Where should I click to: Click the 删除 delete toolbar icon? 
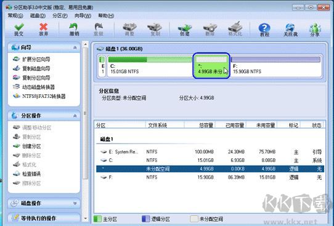pyautogui.click(x=210, y=30)
